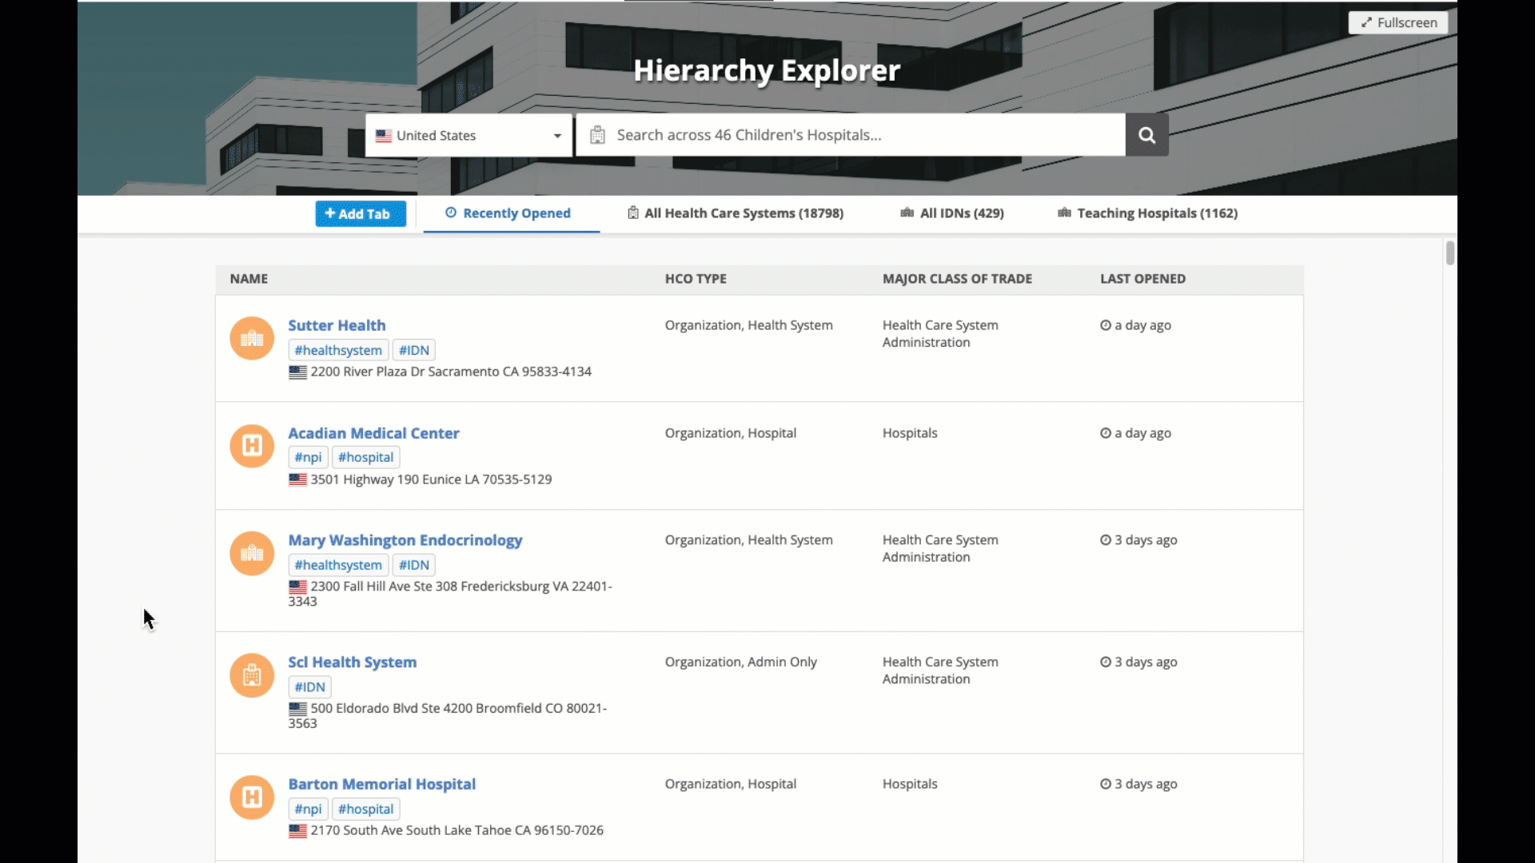Select the Teaching Hospitals tab
Viewport: 1535px width, 863px height.
click(x=1147, y=213)
